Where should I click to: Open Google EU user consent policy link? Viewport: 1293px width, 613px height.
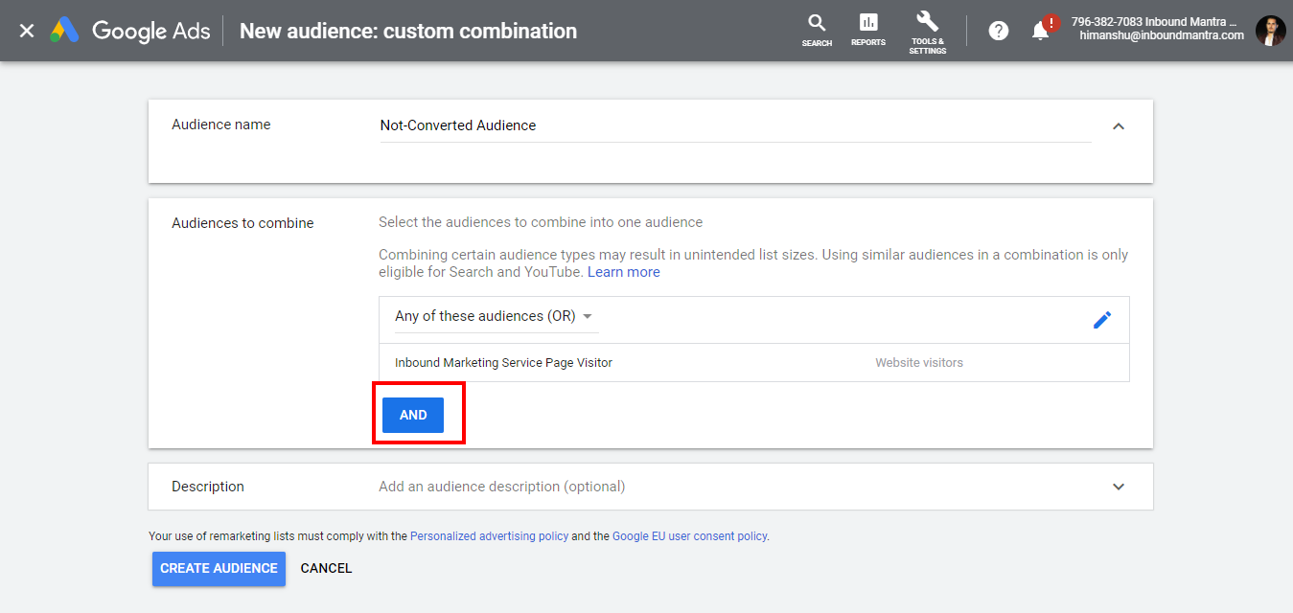pos(689,536)
